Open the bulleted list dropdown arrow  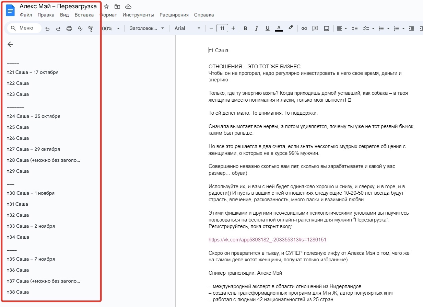click(388, 29)
